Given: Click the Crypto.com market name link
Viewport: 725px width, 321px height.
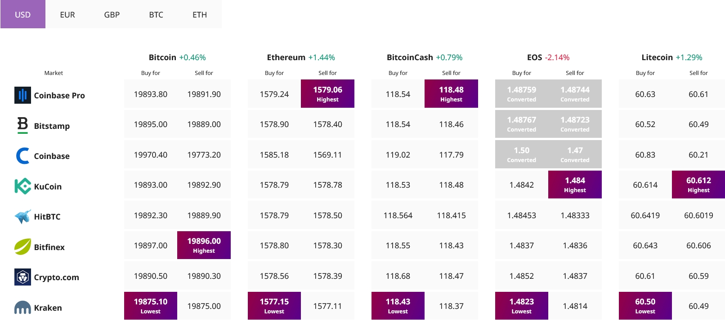Looking at the screenshot, I should pyautogui.click(x=57, y=277).
